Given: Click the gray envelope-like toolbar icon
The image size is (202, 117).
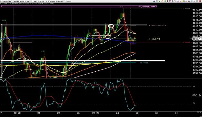Looking at the screenshot, I should 197,1.
